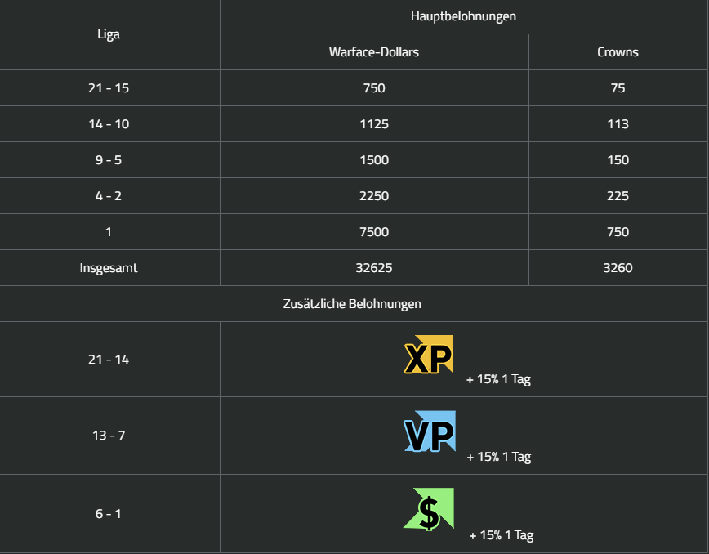Select the Hauptbelohnungen header cell
Viewport: 709px width, 554px height.
click(x=463, y=16)
